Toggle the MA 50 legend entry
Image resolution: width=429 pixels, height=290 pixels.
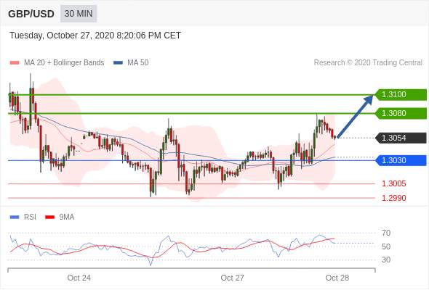(x=131, y=63)
